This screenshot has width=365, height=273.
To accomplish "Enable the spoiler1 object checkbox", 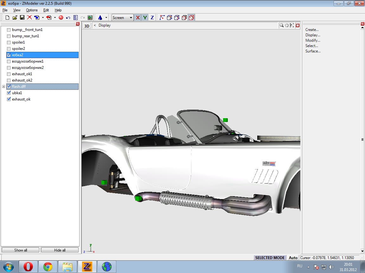I will tap(9, 42).
